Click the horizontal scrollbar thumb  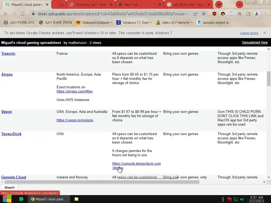tap(102, 182)
